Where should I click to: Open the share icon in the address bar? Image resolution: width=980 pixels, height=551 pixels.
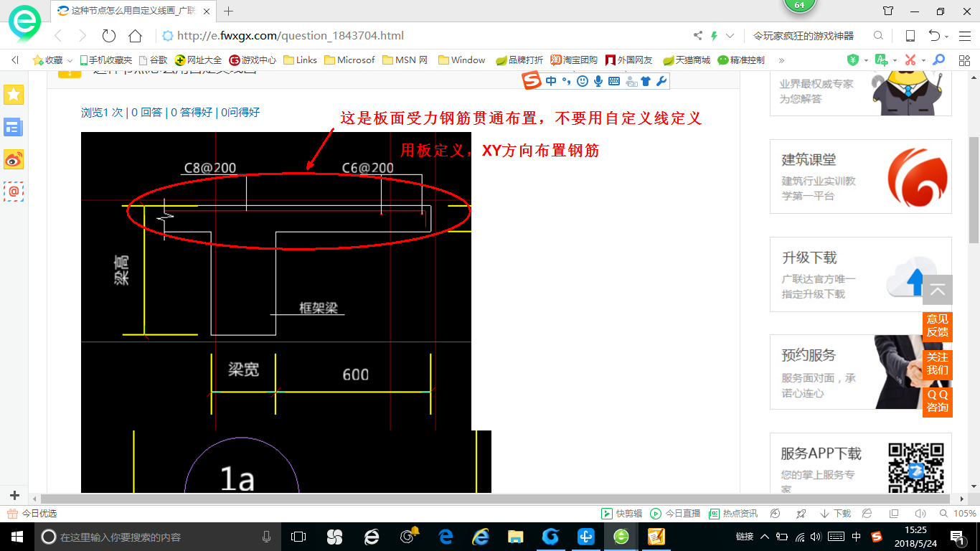[698, 36]
